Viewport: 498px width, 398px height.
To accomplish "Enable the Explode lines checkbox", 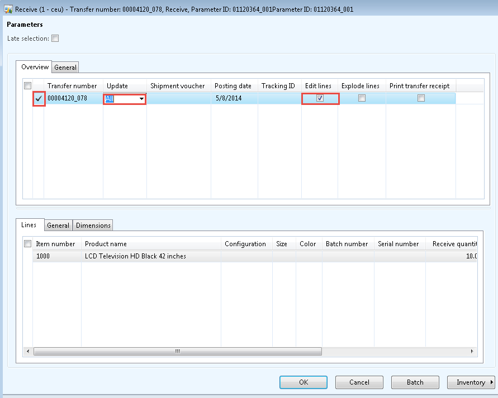I will tap(362, 98).
